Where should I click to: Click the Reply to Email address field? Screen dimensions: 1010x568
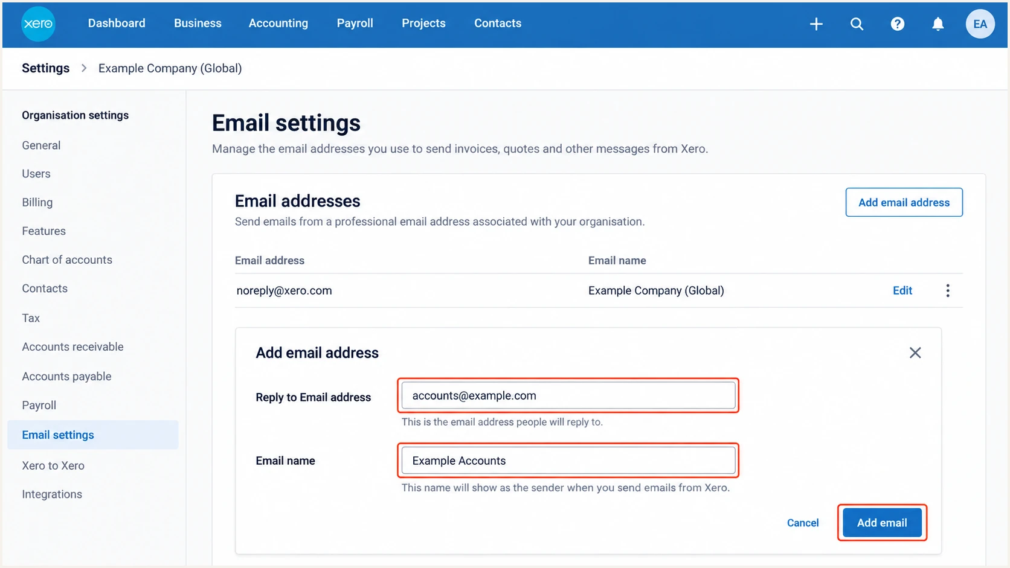pyautogui.click(x=568, y=395)
